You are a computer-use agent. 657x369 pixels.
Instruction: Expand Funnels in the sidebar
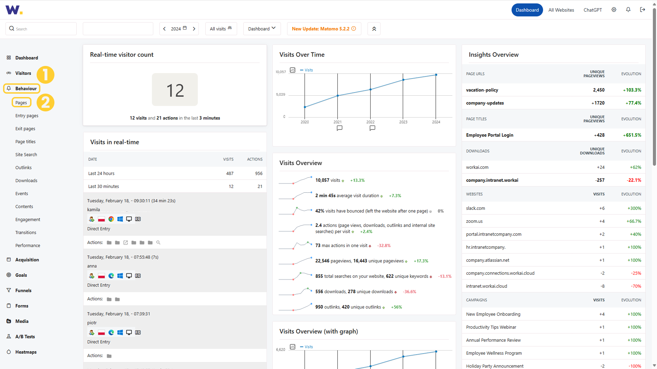tap(23, 290)
